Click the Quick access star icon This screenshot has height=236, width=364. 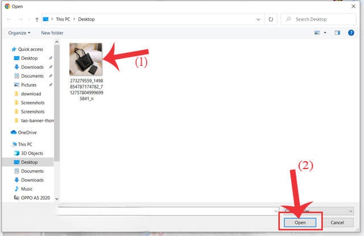(14, 49)
